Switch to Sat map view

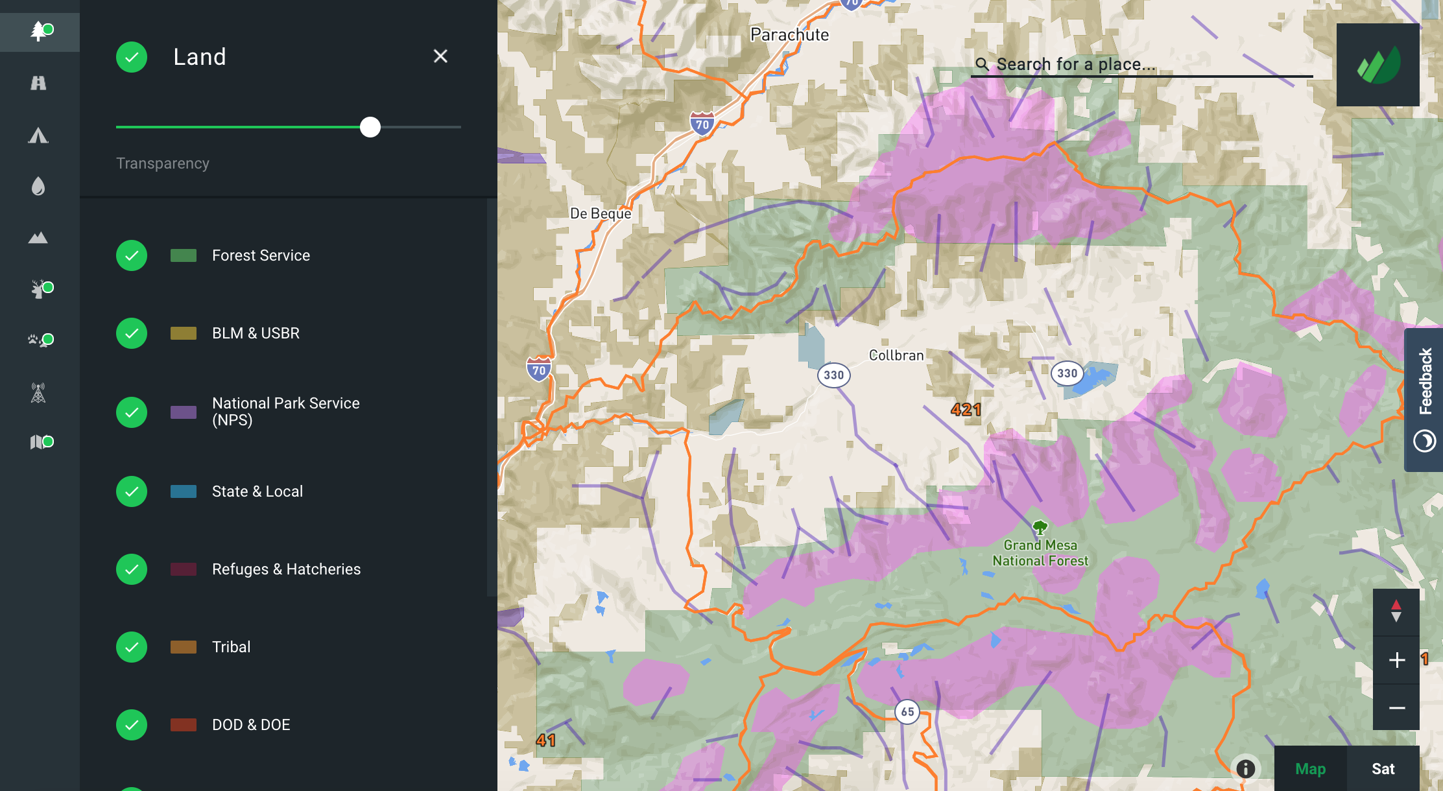pyautogui.click(x=1383, y=769)
